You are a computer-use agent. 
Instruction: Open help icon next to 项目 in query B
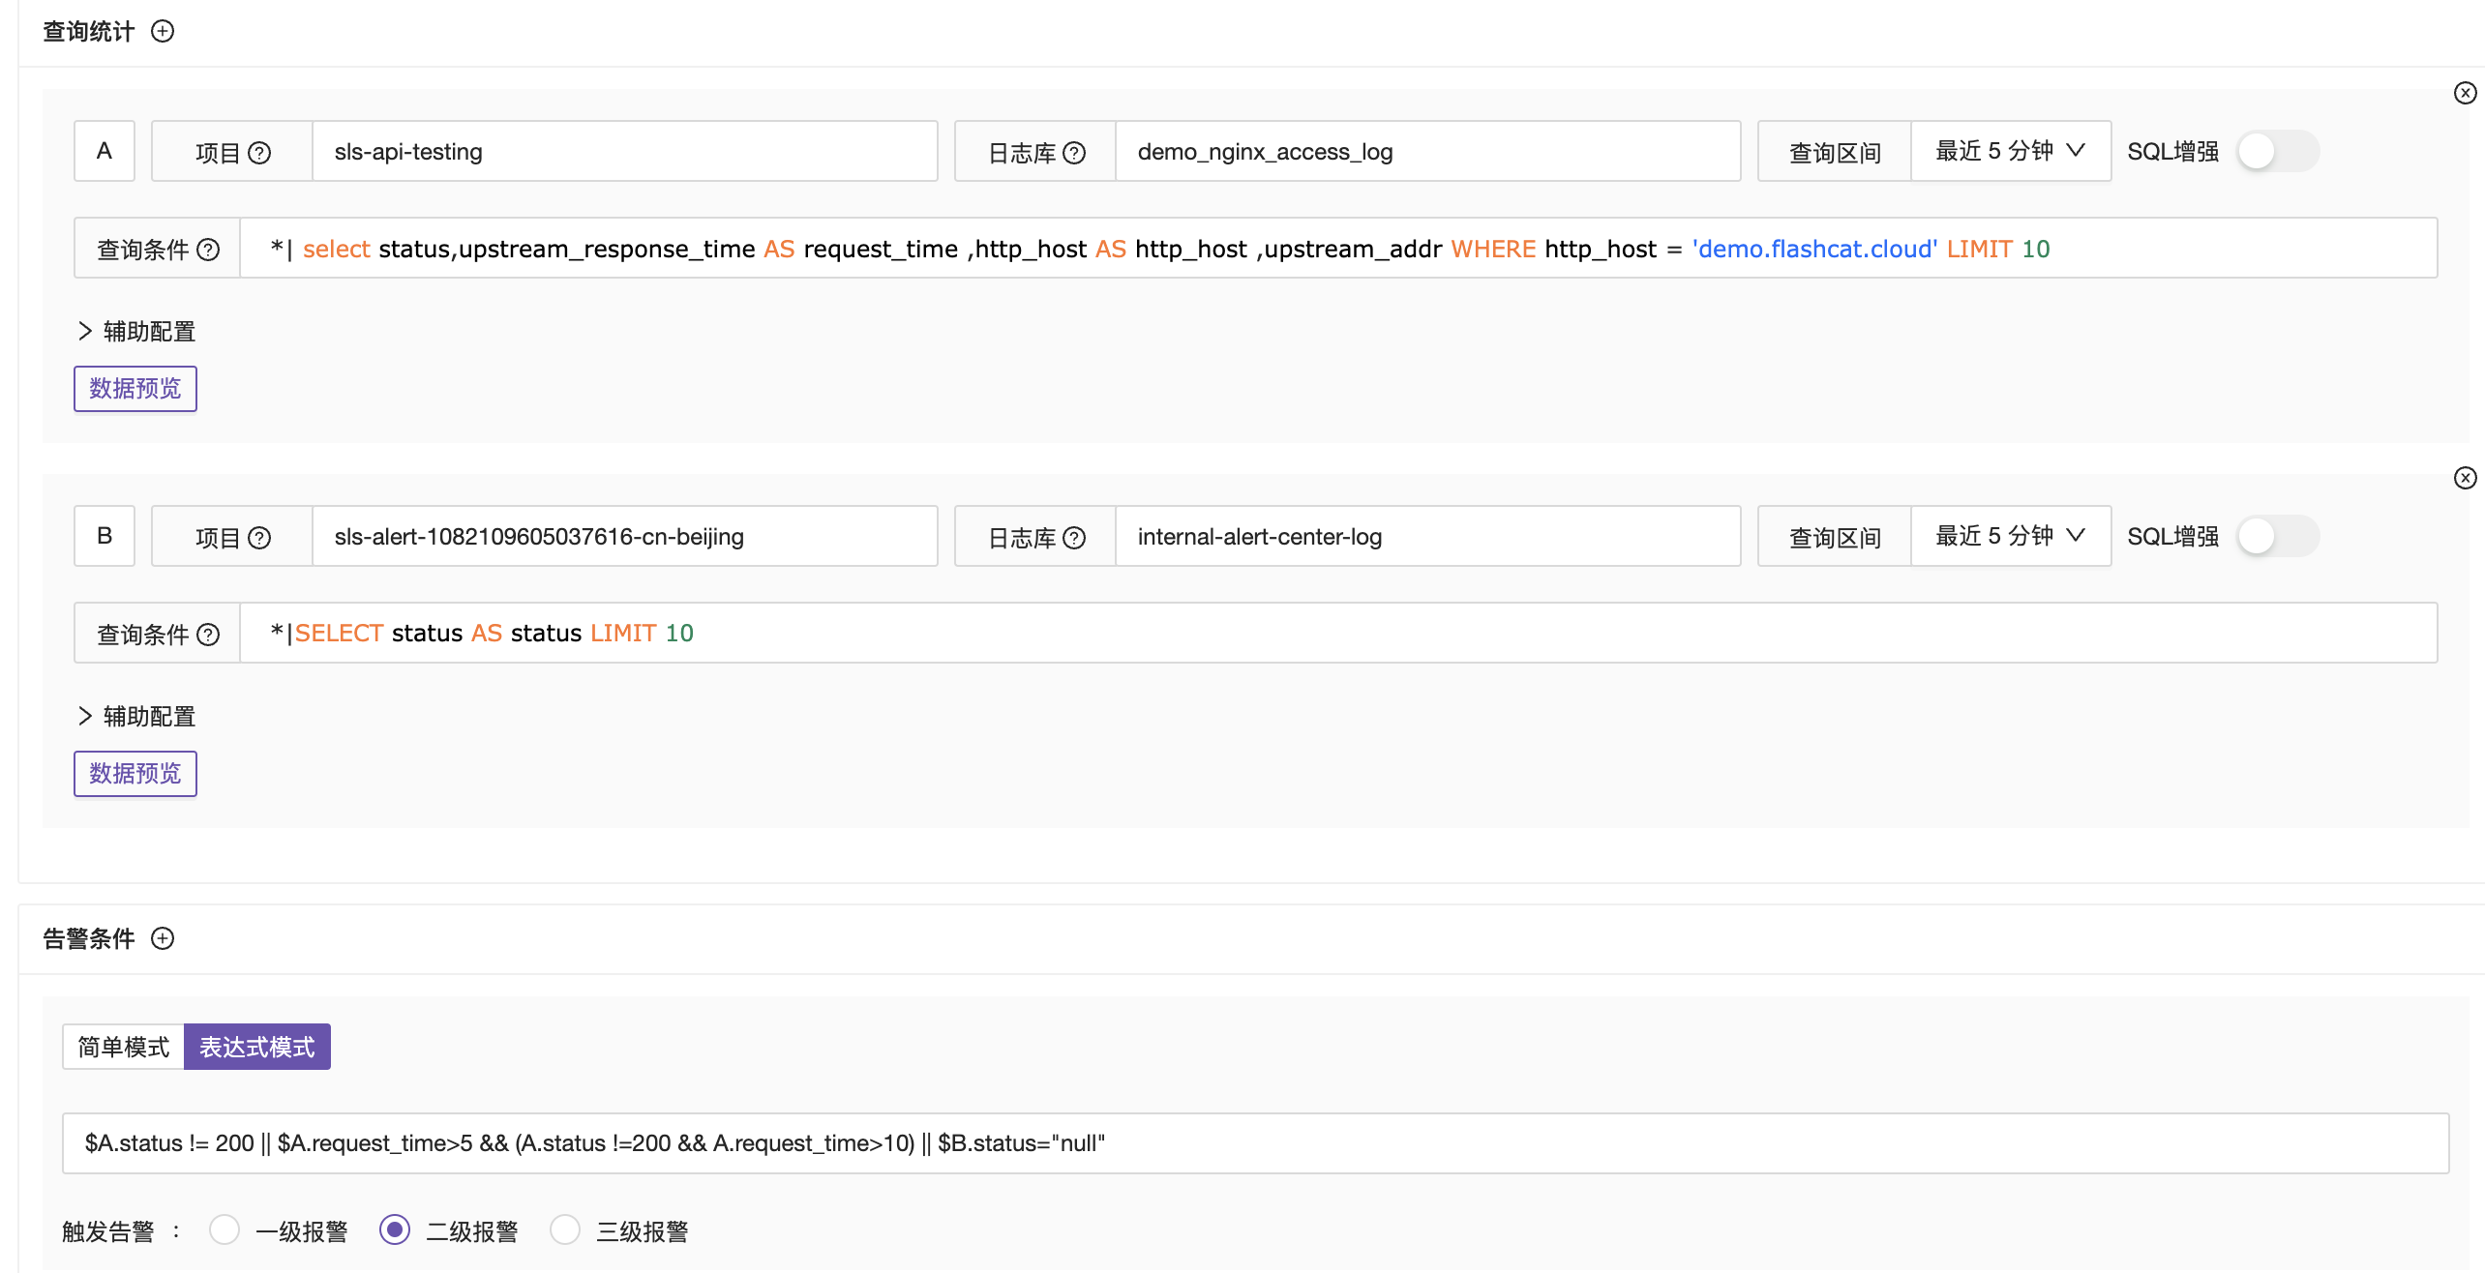[259, 538]
